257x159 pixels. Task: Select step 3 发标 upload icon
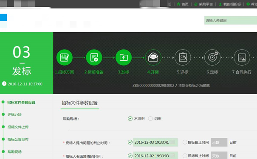[124, 58]
